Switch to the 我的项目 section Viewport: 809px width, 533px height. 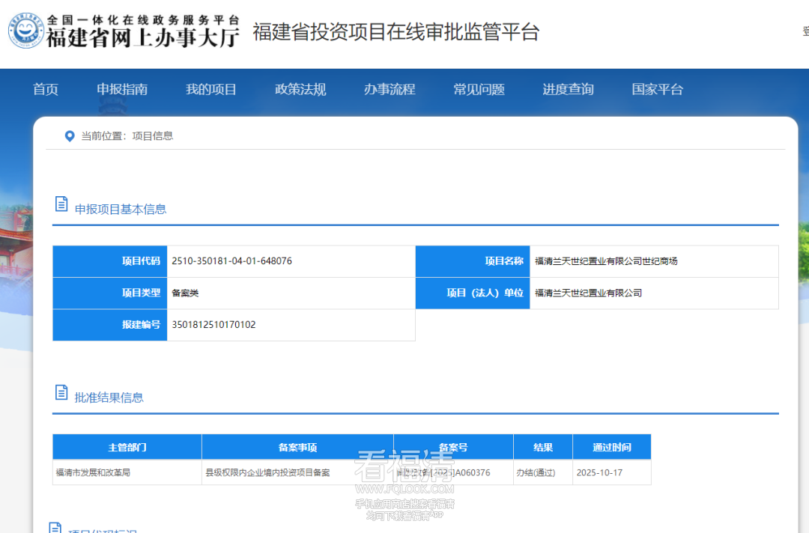click(212, 89)
